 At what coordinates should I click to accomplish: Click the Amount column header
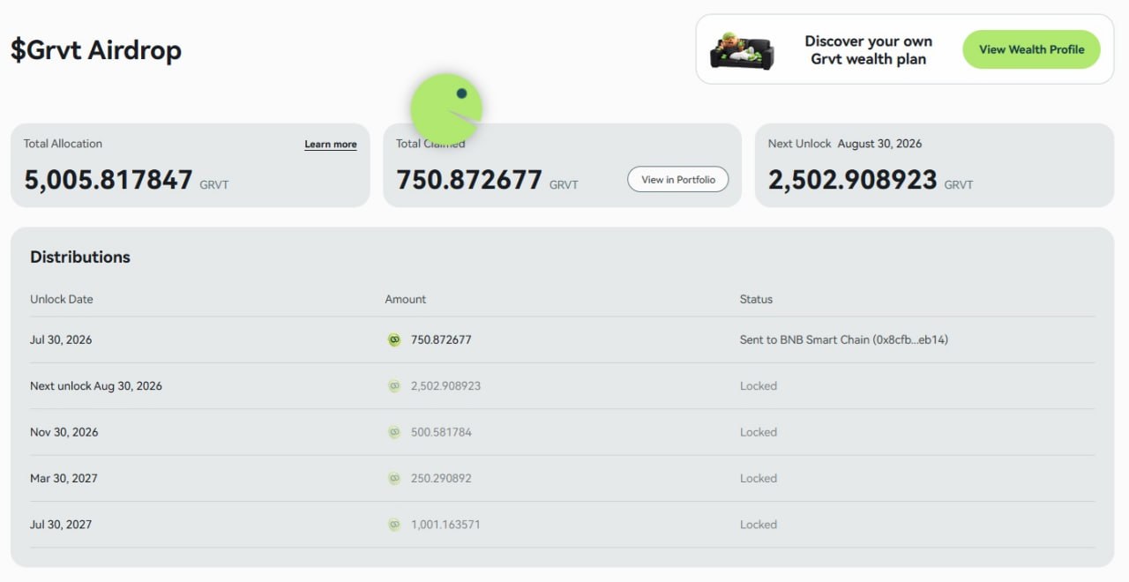point(406,299)
